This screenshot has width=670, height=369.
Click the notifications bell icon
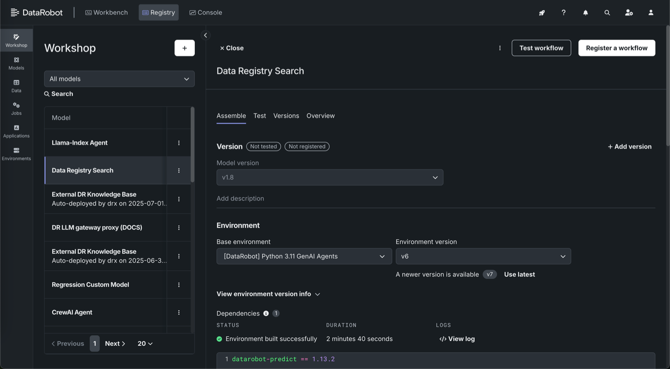585,13
